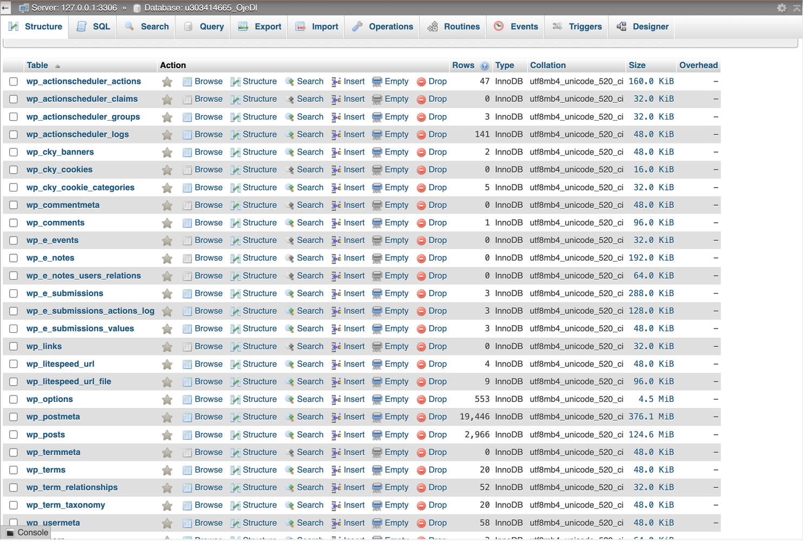
Task: Expand the Console bar at bottom
Action: (x=27, y=532)
